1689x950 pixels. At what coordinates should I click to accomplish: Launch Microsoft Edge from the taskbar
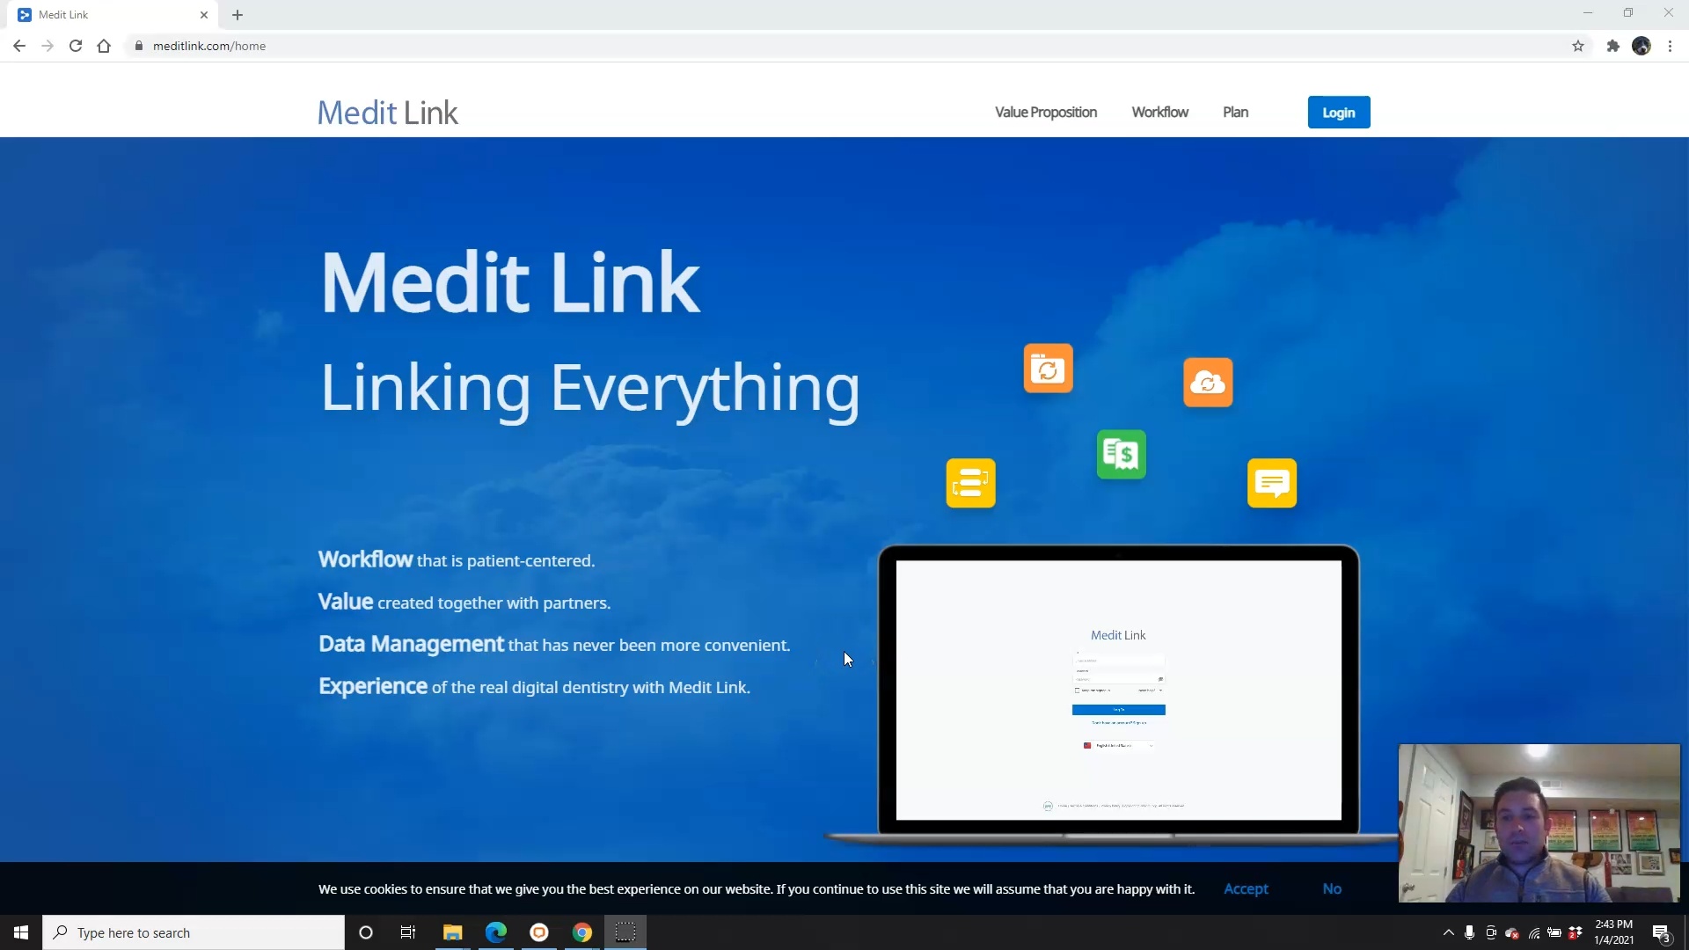pos(496,932)
